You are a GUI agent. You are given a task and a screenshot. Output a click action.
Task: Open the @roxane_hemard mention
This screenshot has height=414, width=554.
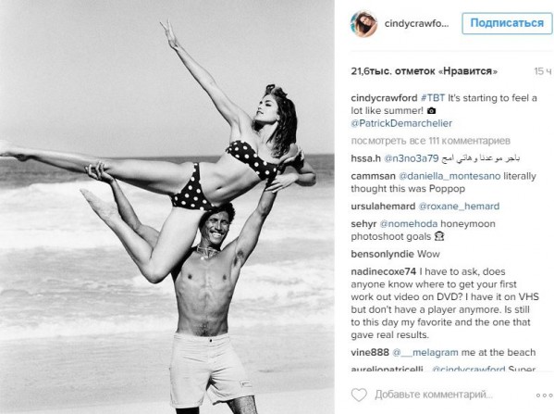(459, 206)
